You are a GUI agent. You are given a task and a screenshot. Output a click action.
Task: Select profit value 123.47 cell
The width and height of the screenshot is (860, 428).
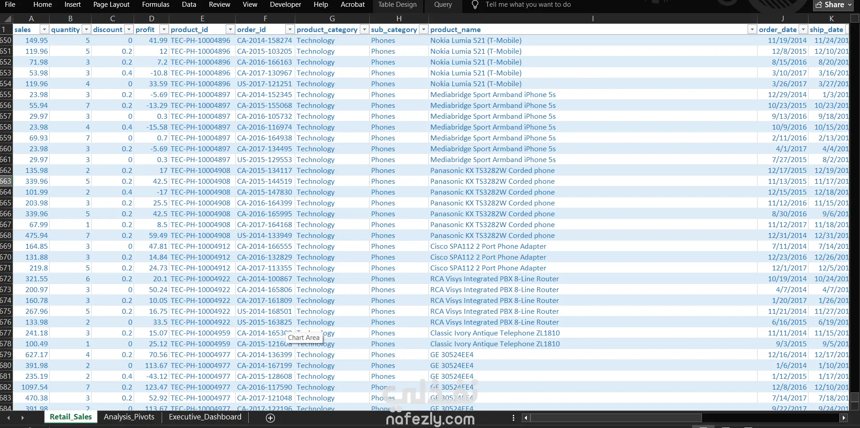click(x=151, y=387)
